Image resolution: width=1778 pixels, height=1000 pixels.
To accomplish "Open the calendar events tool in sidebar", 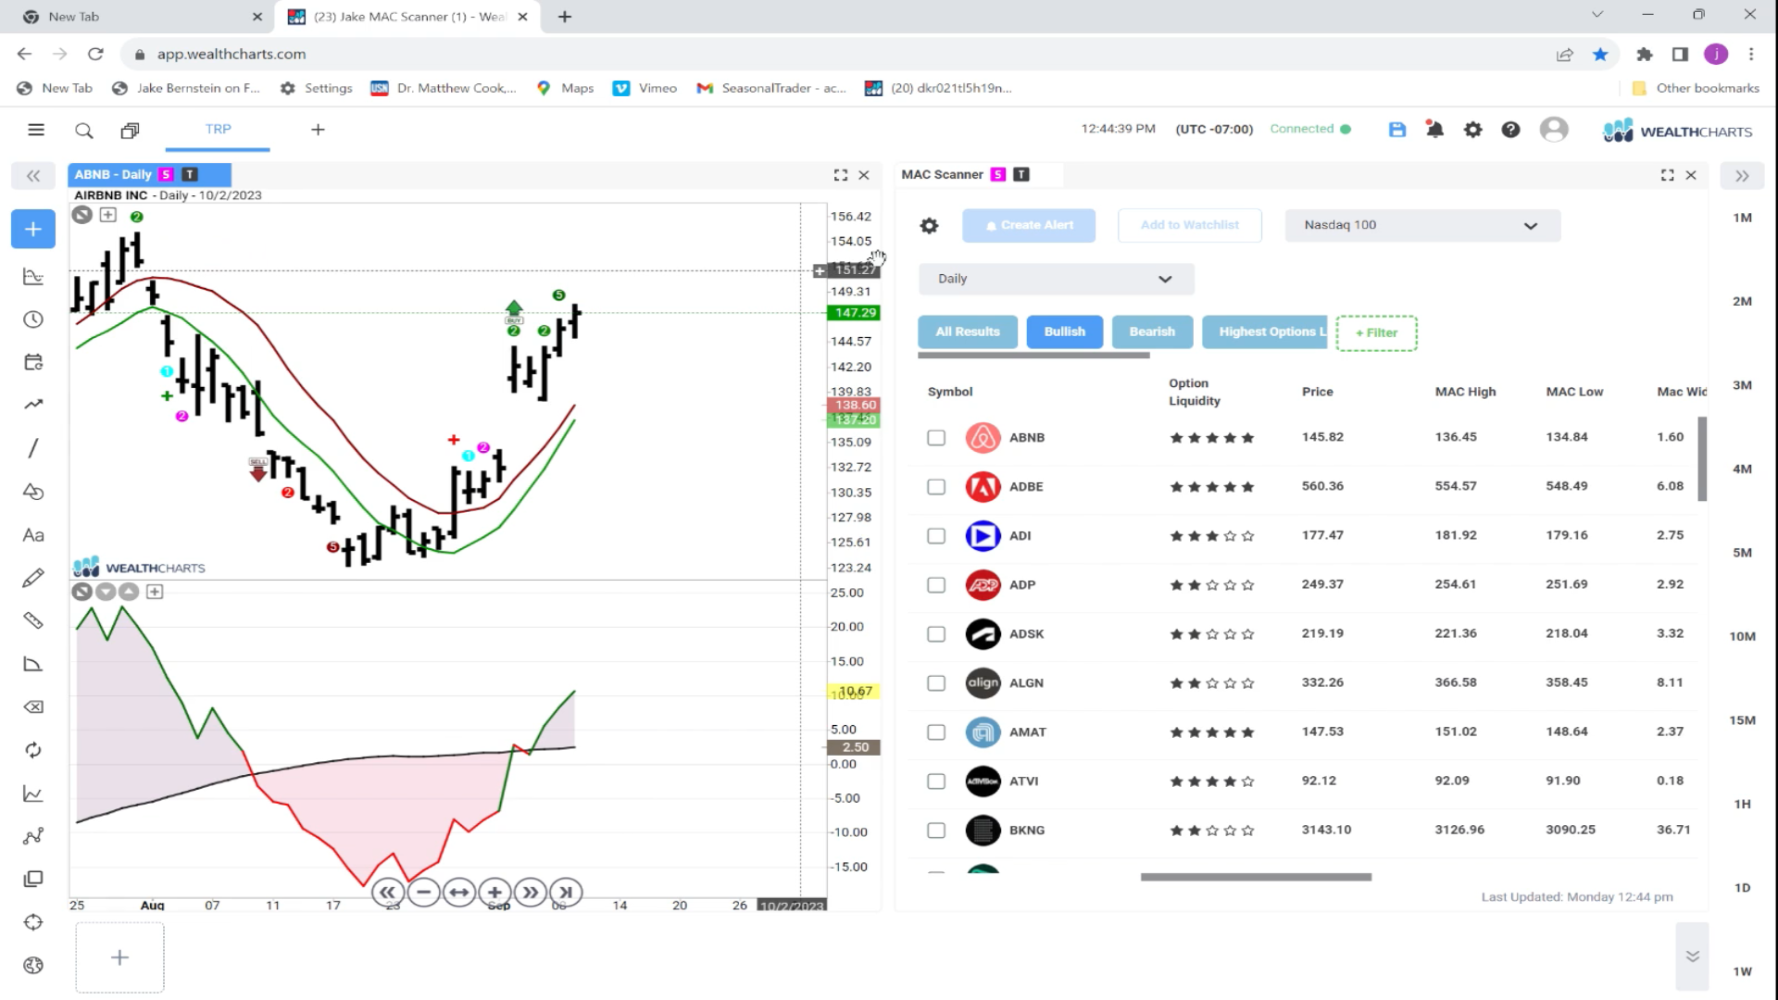I will 33,362.
